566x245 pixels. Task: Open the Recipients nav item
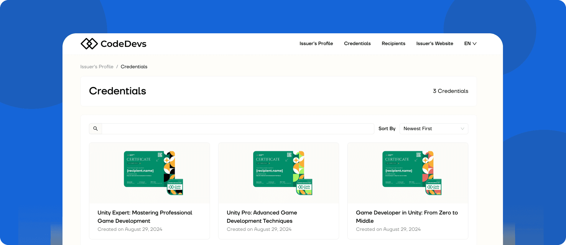(393, 44)
